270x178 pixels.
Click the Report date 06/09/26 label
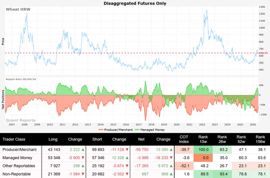(21, 79)
